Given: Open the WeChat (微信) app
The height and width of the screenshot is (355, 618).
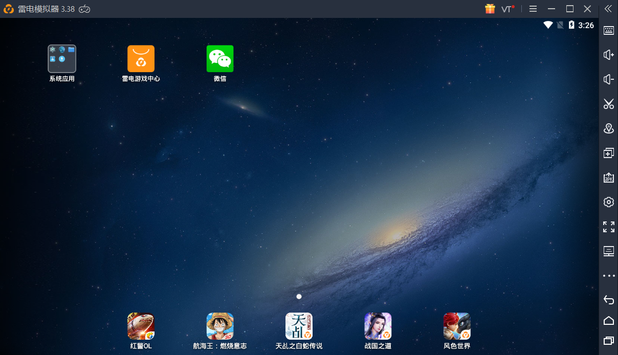Looking at the screenshot, I should [220, 59].
